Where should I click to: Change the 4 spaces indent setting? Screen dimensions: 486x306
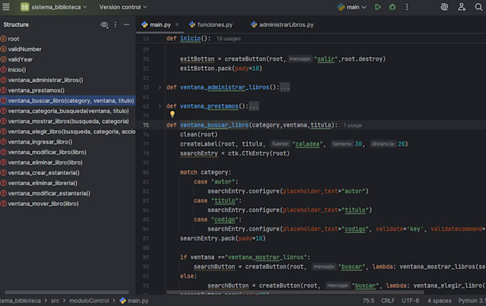tap(440, 300)
